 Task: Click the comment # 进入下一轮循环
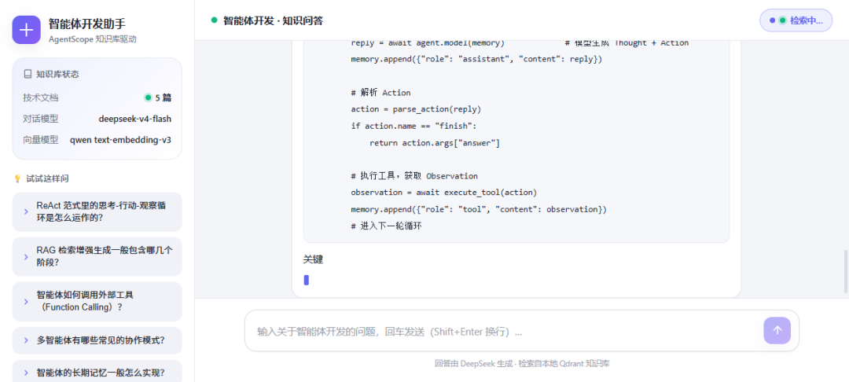[386, 226]
